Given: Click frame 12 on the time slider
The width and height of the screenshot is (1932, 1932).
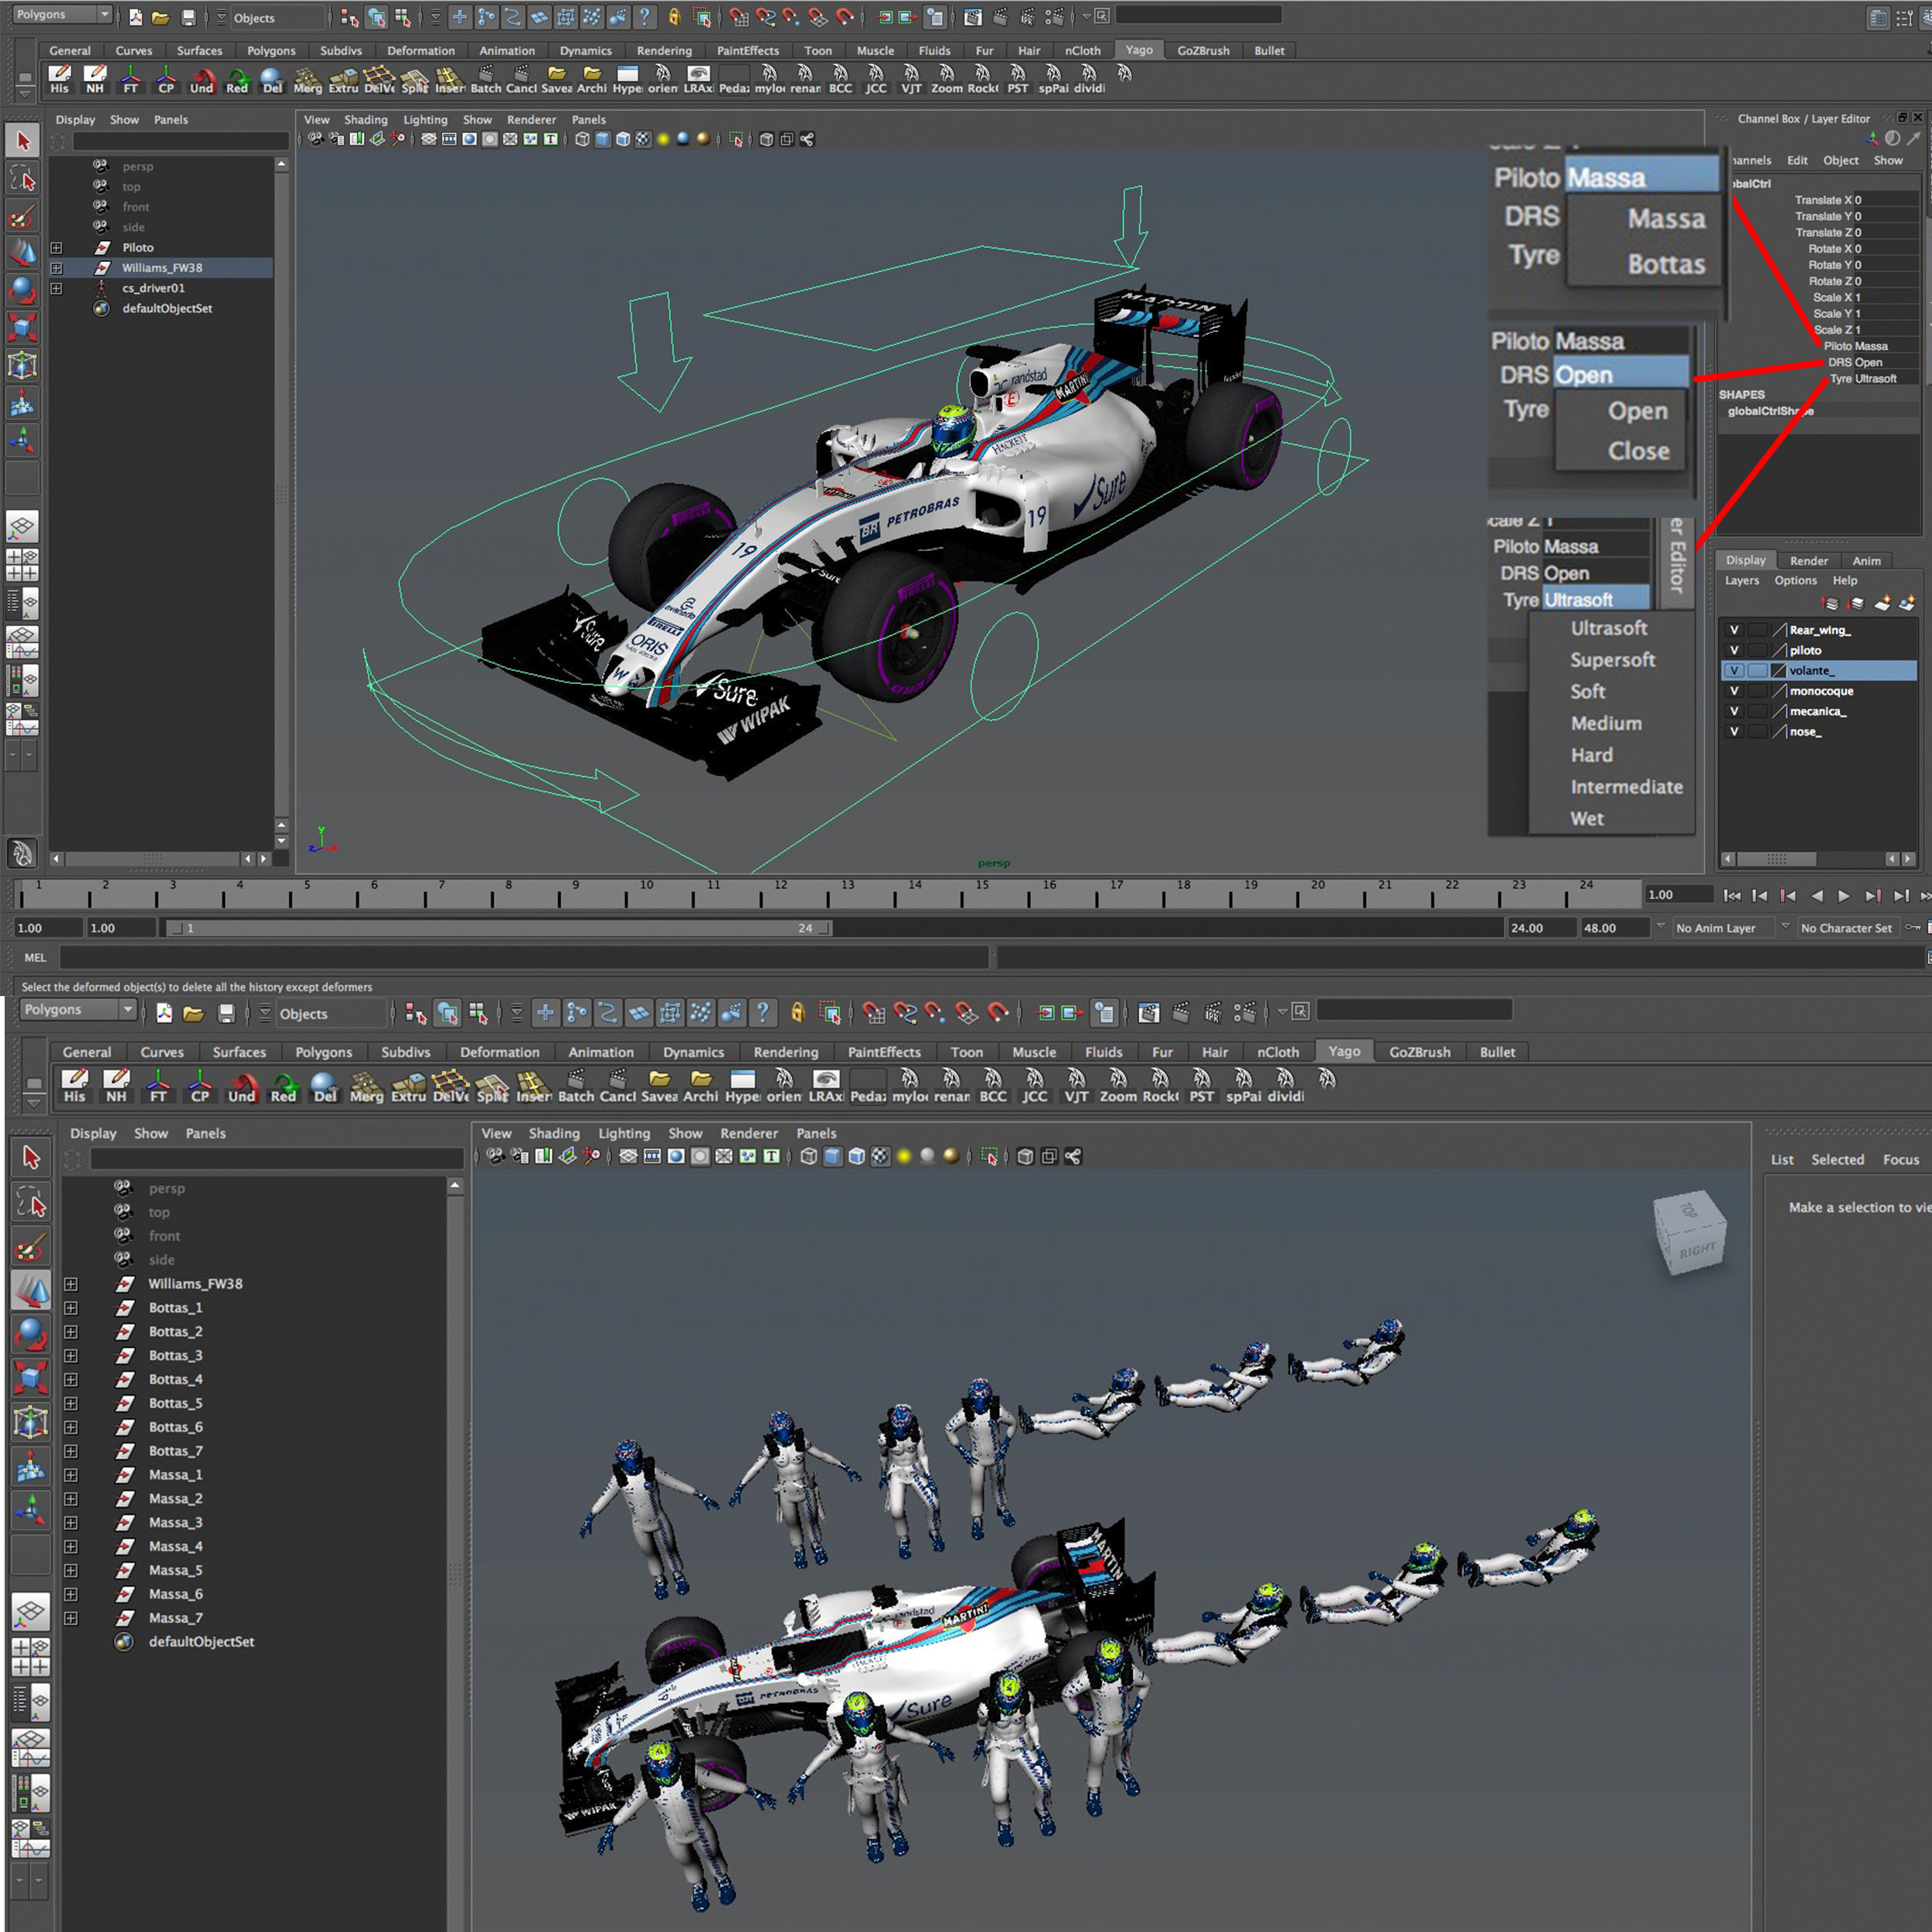Looking at the screenshot, I should pos(780,893).
